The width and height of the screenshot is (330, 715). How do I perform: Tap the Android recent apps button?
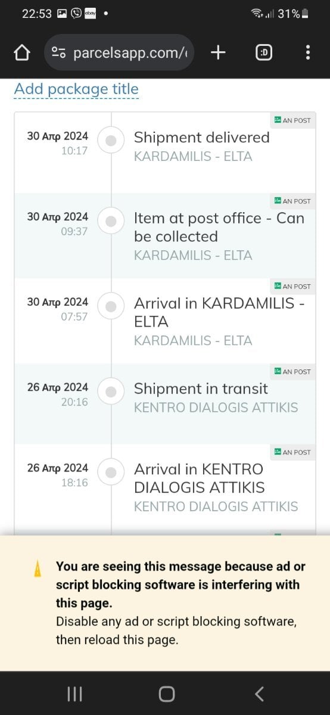tap(74, 694)
